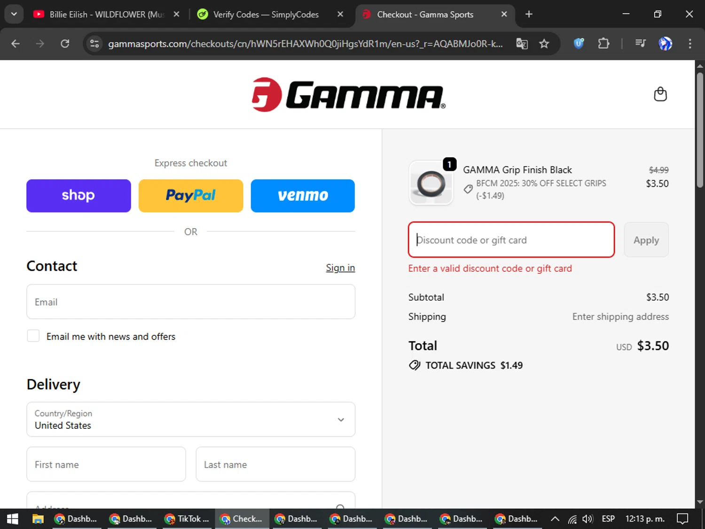Image resolution: width=705 pixels, height=529 pixels.
Task: Close the Billie Eilish WILDFLOWER tab
Action: 176,14
